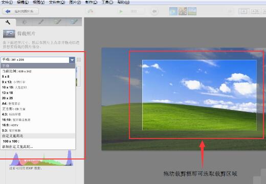Select the wrench basic fixes tab
The height and width of the screenshot is (184, 266).
pos(8,22)
